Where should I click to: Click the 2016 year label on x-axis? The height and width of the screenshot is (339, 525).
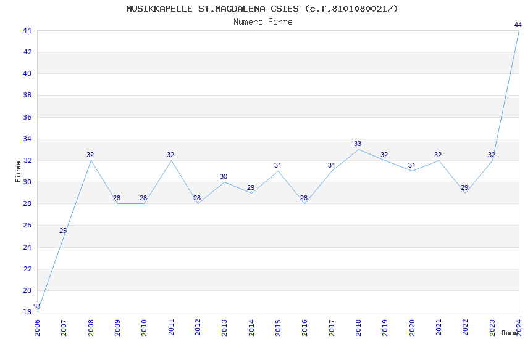pos(304,327)
